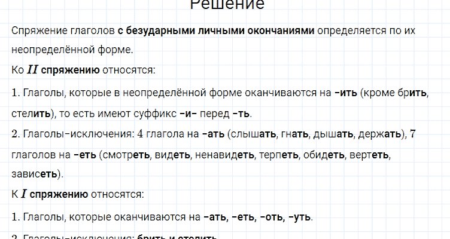
Task: Click the word 'зависеть)' on its own line
Action: coord(37,175)
